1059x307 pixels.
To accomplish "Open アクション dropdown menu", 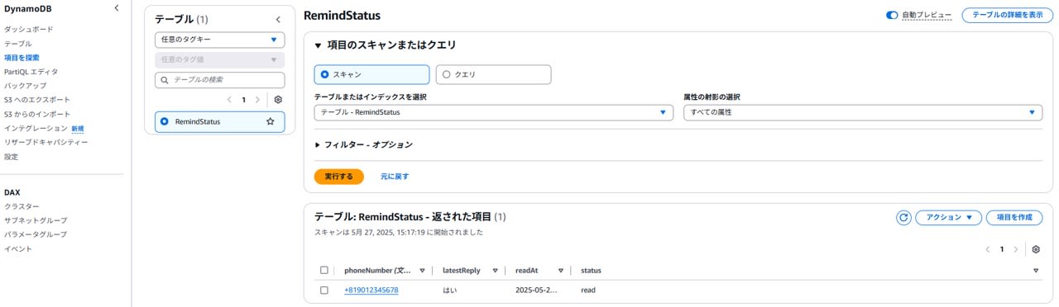I will coord(948,217).
